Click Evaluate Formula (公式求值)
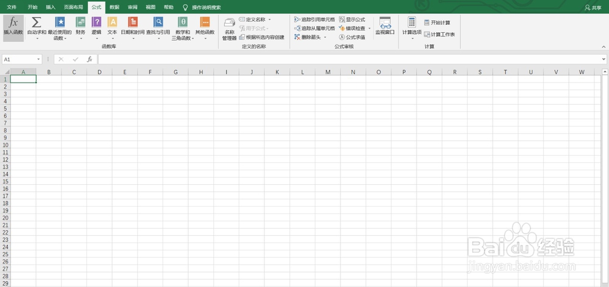The height and width of the screenshot is (287, 609). 352,37
